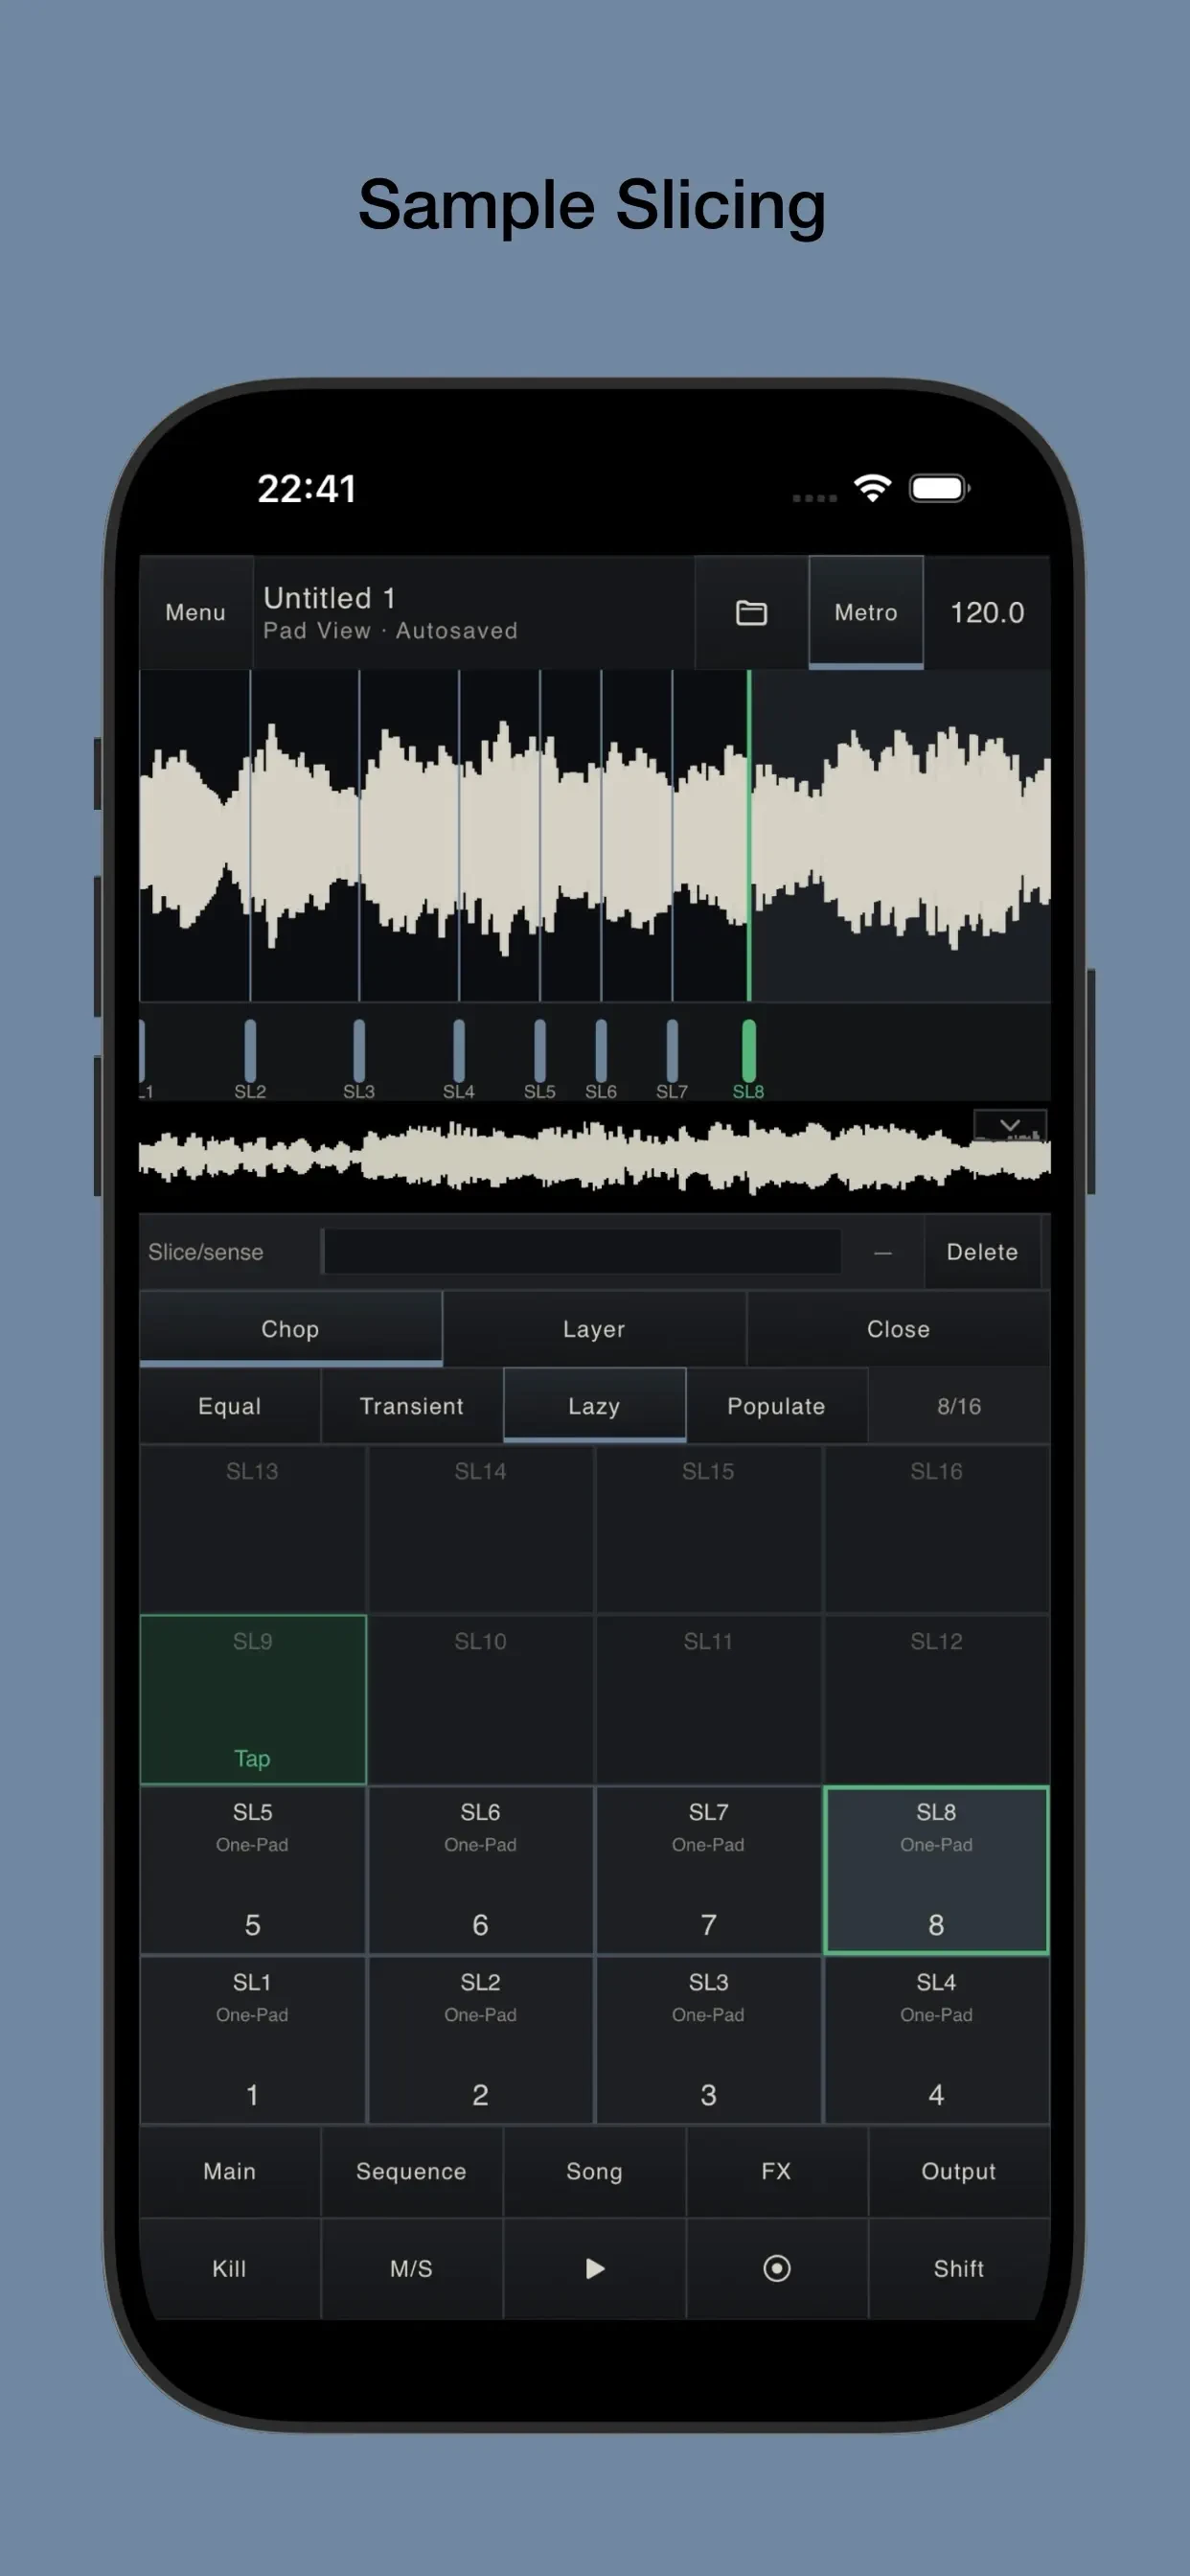Click main waveform right of SL8
Screen dimensions: 1190x2576
(900, 835)
